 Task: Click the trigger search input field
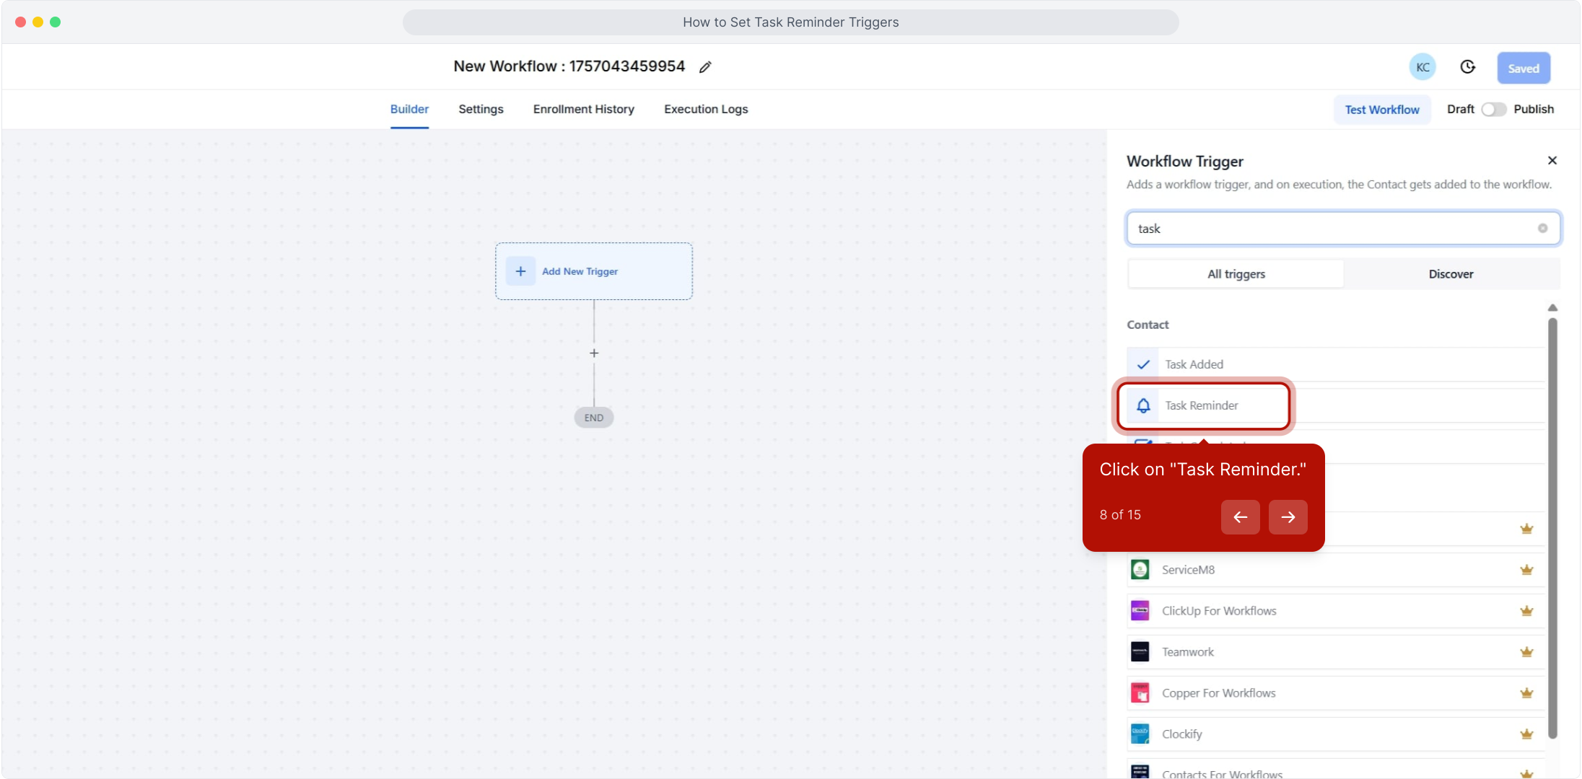tap(1328, 229)
